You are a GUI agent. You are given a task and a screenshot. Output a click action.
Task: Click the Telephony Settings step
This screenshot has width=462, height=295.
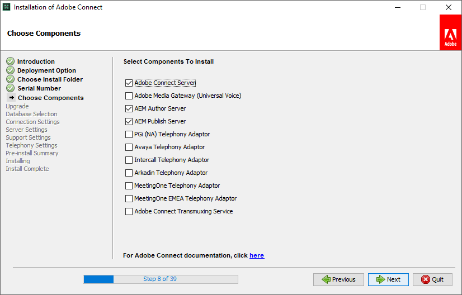click(31, 145)
